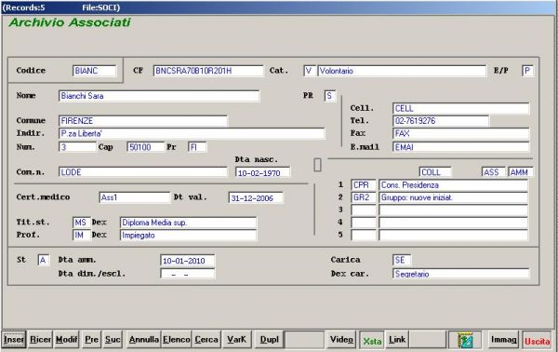The image size is (558, 352).
Task: Click the Prof. code field IM
Action: click(x=82, y=236)
